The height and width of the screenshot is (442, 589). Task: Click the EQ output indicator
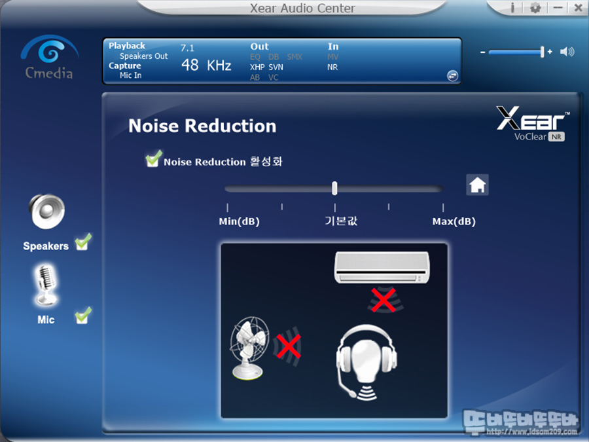255,57
